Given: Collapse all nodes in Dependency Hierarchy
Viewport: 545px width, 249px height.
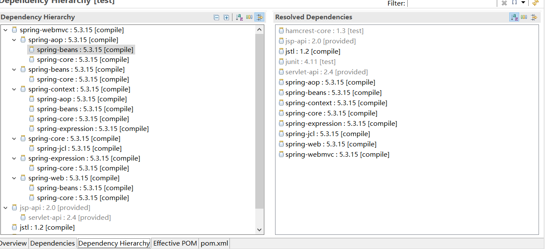Looking at the screenshot, I should click(217, 18).
